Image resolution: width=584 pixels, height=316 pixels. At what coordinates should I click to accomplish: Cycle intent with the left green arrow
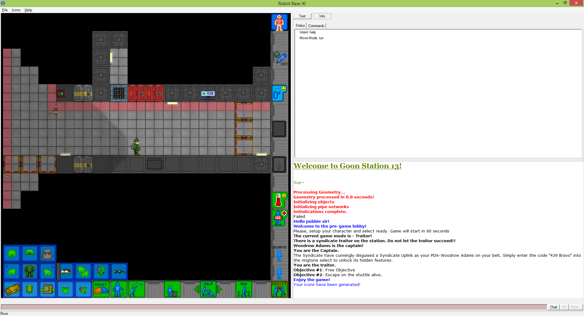(x=197, y=289)
